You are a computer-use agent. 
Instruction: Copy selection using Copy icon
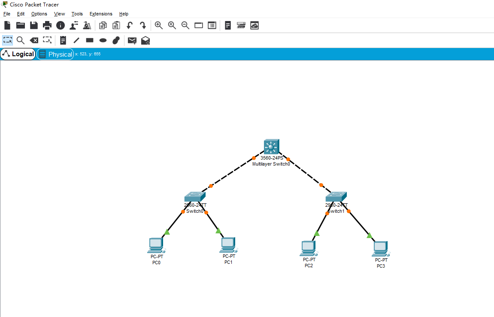103,25
